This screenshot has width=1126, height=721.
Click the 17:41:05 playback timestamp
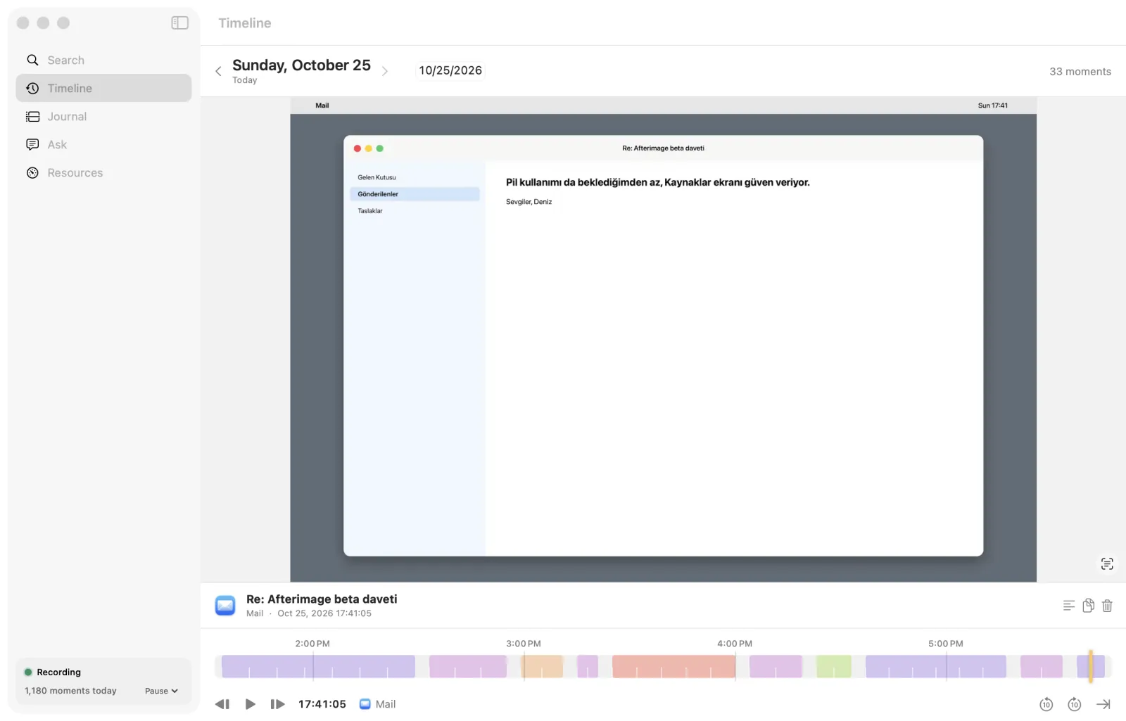click(x=322, y=704)
